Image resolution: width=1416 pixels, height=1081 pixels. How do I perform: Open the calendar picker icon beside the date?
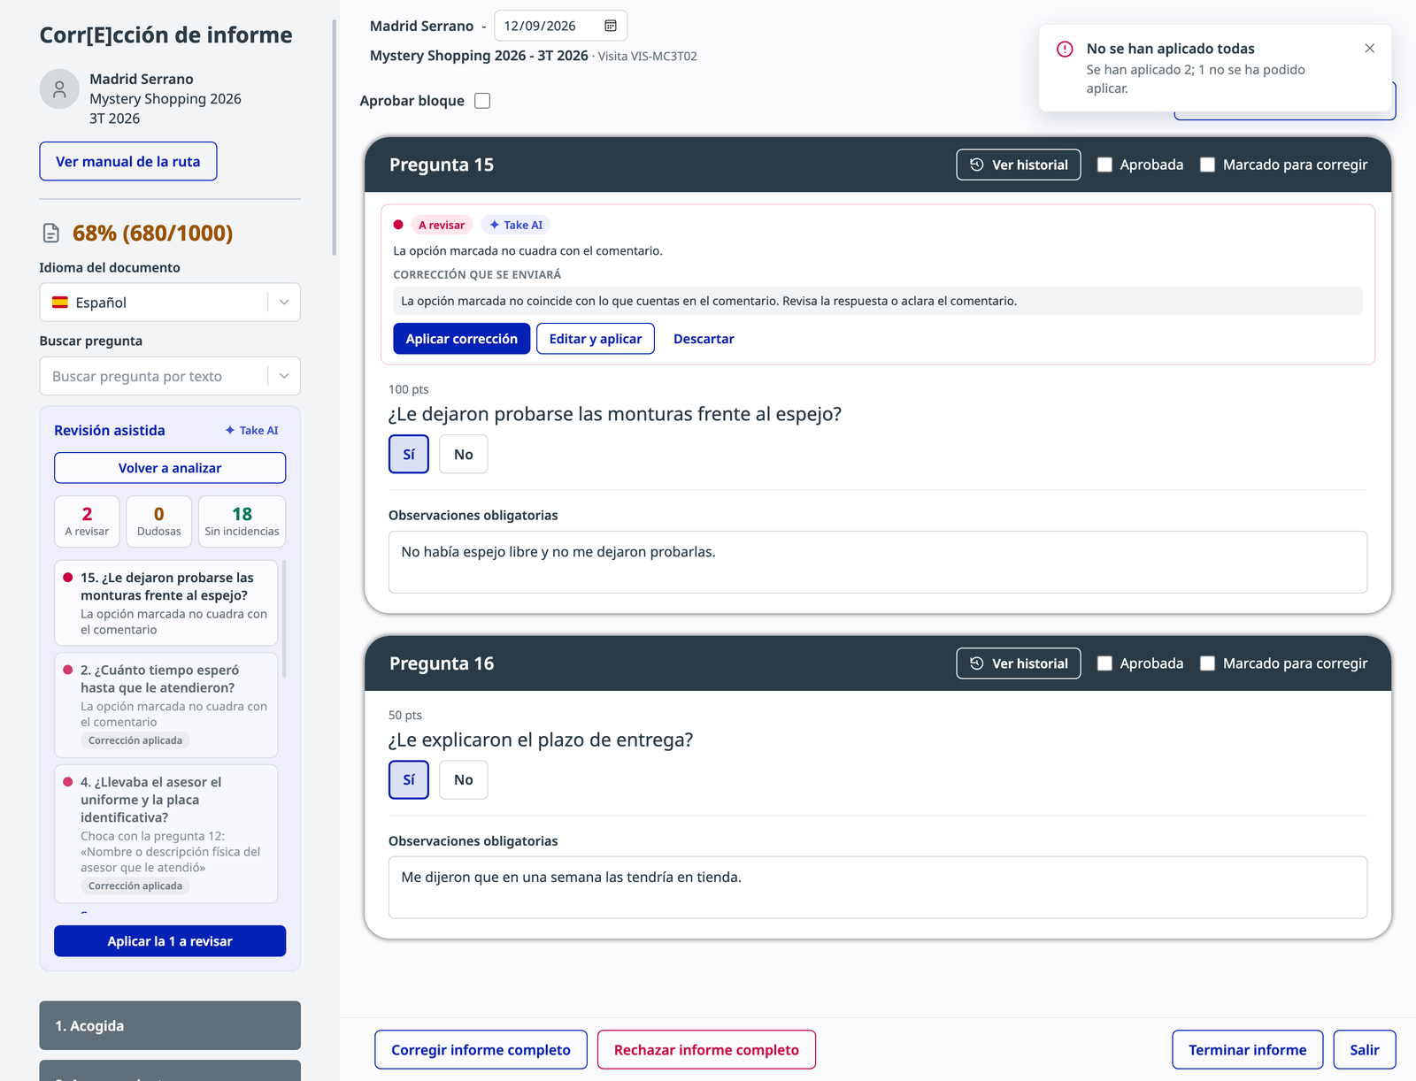611,26
